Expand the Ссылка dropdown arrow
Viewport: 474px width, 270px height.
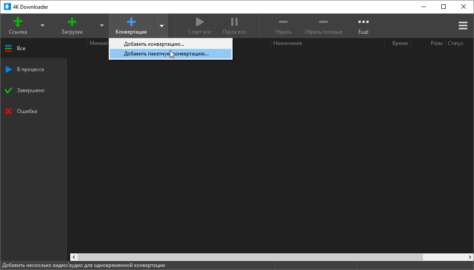(x=42, y=26)
